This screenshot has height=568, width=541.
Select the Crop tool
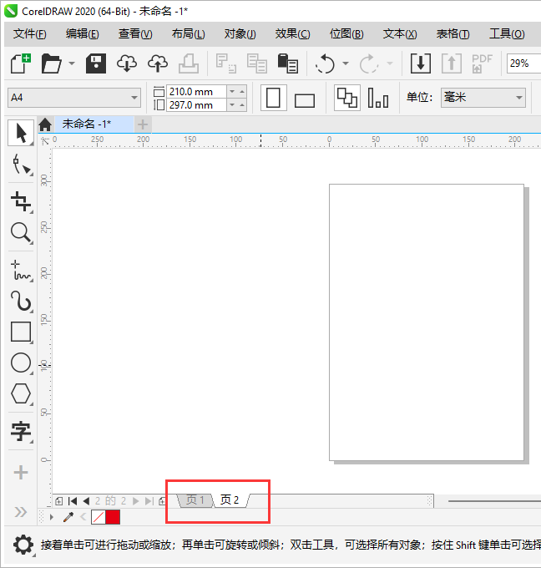21,200
